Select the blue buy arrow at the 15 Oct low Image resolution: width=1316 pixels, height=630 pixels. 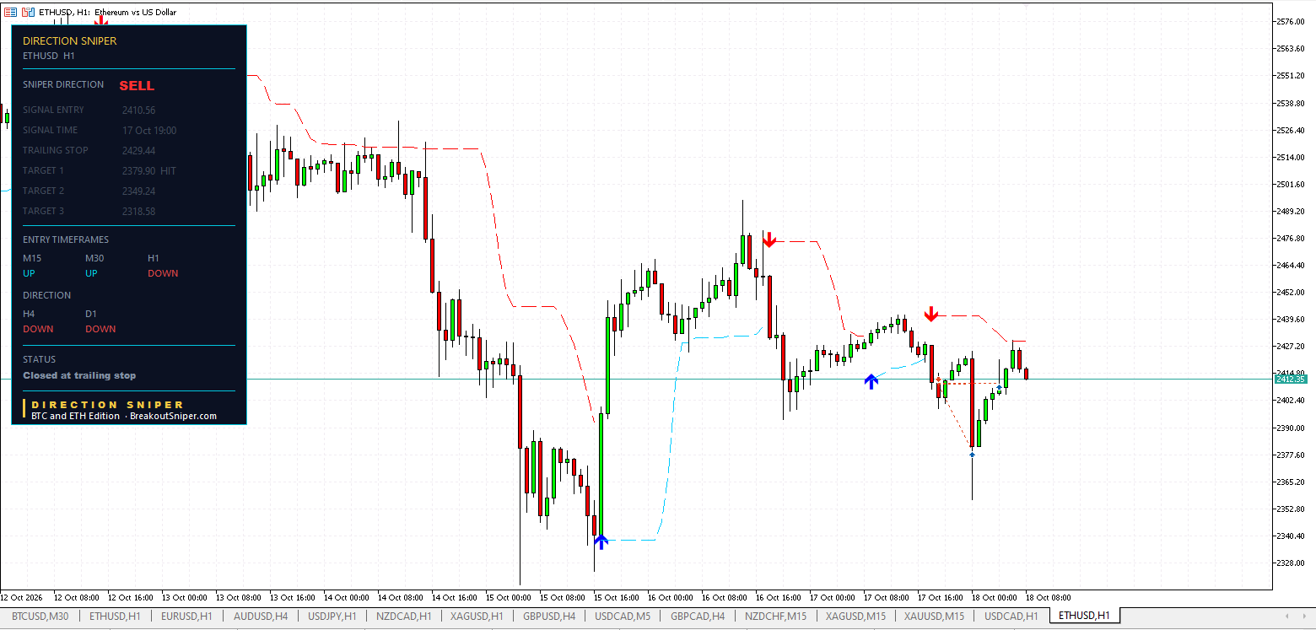[x=600, y=541]
